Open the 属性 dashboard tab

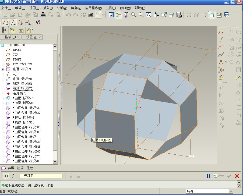coord(30,168)
